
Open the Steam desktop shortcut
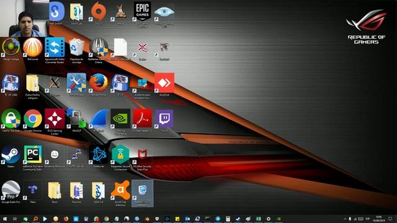click(11, 155)
